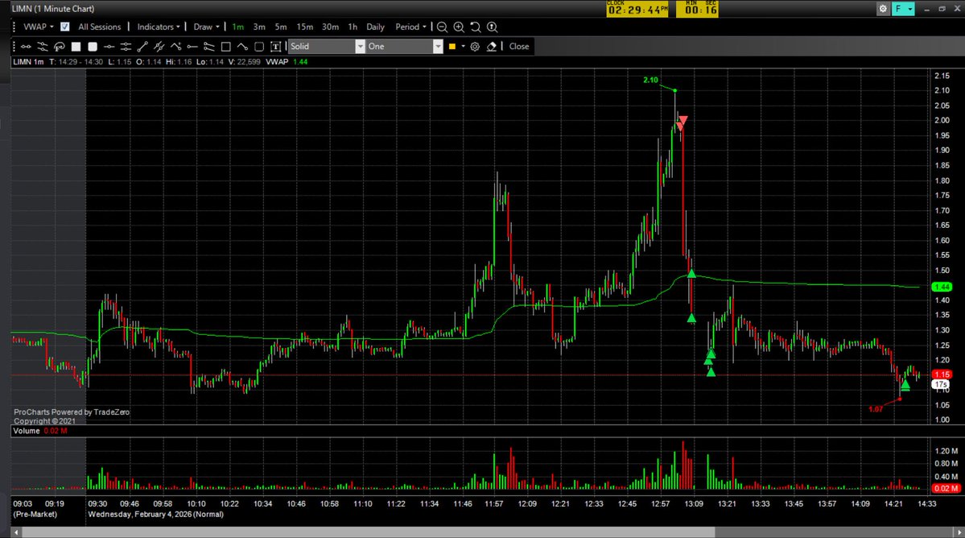Image resolution: width=965 pixels, height=538 pixels.
Task: Click the scrollbar right arrow
Action: pos(959,532)
